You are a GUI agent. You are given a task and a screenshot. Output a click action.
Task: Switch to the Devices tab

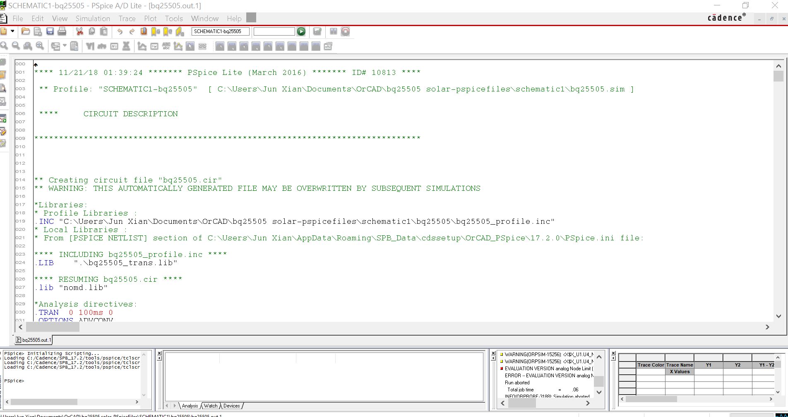[x=231, y=406]
